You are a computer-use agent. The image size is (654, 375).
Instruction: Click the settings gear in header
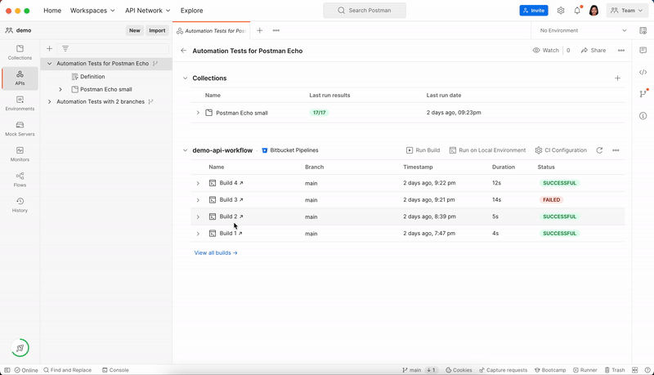561,11
